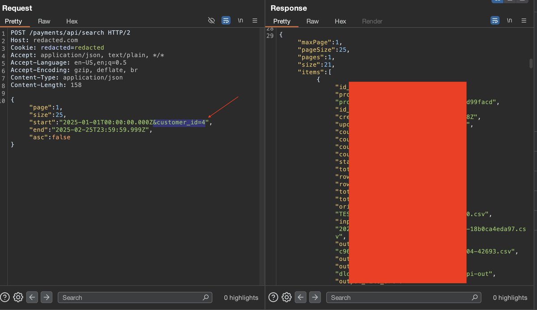Click the highlighted '&customer_id=4' text
The image size is (537, 310).
[179, 122]
